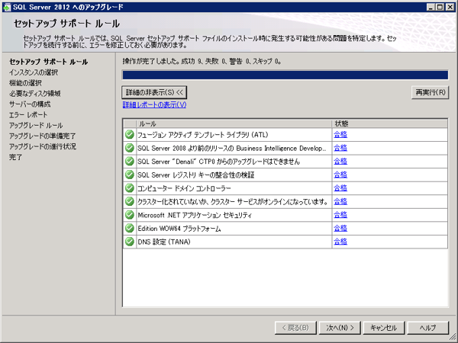
Task: Open 合格 link for DNS 設定 (TANA)
Action: (340, 242)
